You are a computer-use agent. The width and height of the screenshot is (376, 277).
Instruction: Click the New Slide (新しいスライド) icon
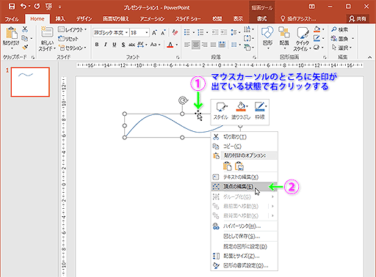click(47, 33)
